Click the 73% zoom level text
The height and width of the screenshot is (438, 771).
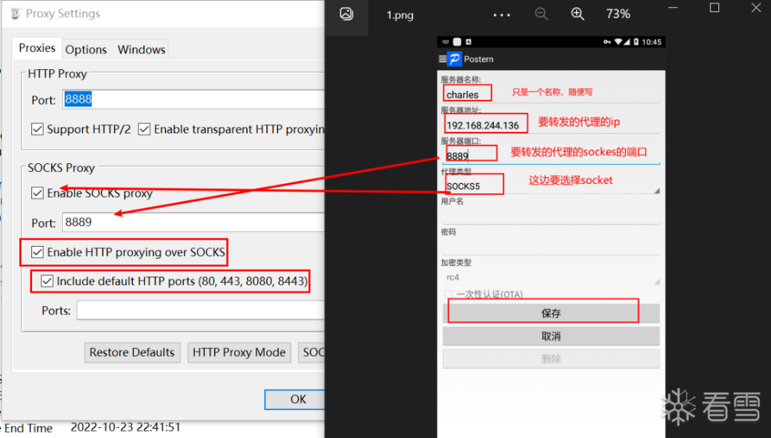pyautogui.click(x=618, y=14)
